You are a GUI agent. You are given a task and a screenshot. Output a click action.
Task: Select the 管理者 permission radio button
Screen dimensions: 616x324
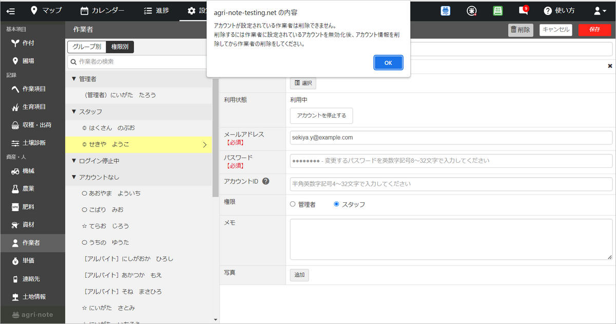[x=293, y=204]
